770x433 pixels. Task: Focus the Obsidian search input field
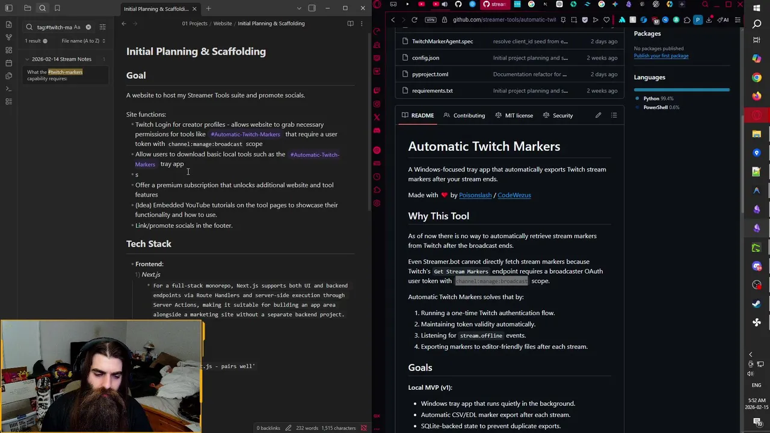(58, 27)
